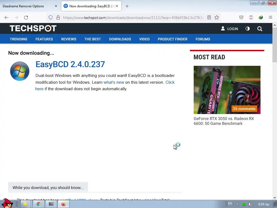Reload the page with the refresh icon
Image resolution: width=277 pixels, height=208 pixels.
tap(26, 18)
